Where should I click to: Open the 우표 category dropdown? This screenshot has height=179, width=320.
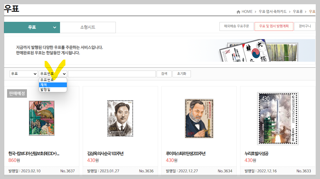[24, 74]
